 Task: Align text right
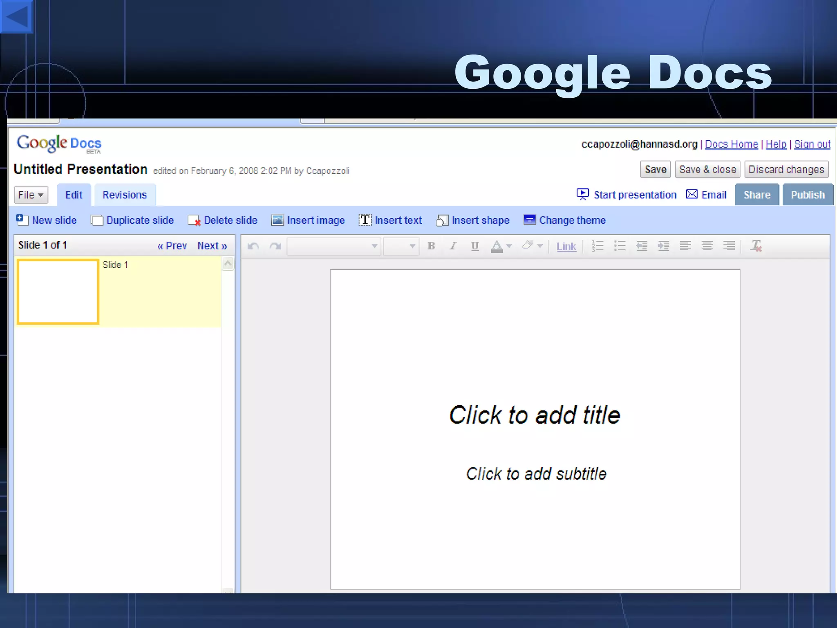tap(729, 246)
